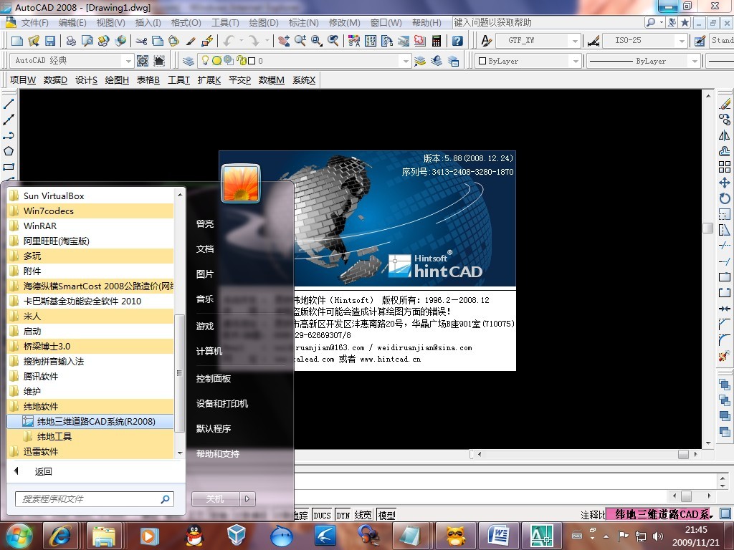The height and width of the screenshot is (550, 734).
Task: Expand the AutoCAD 经典 workspace dropdown
Action: (128, 61)
